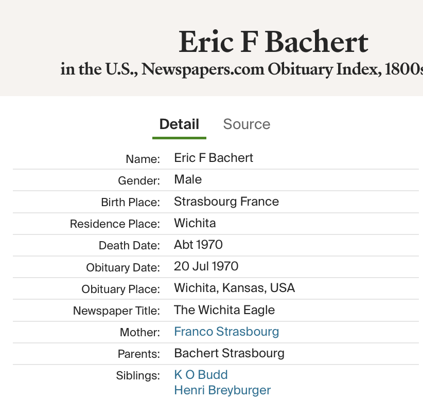Open the Franco Strasbourg mother link
The image size is (423, 401).
click(226, 332)
